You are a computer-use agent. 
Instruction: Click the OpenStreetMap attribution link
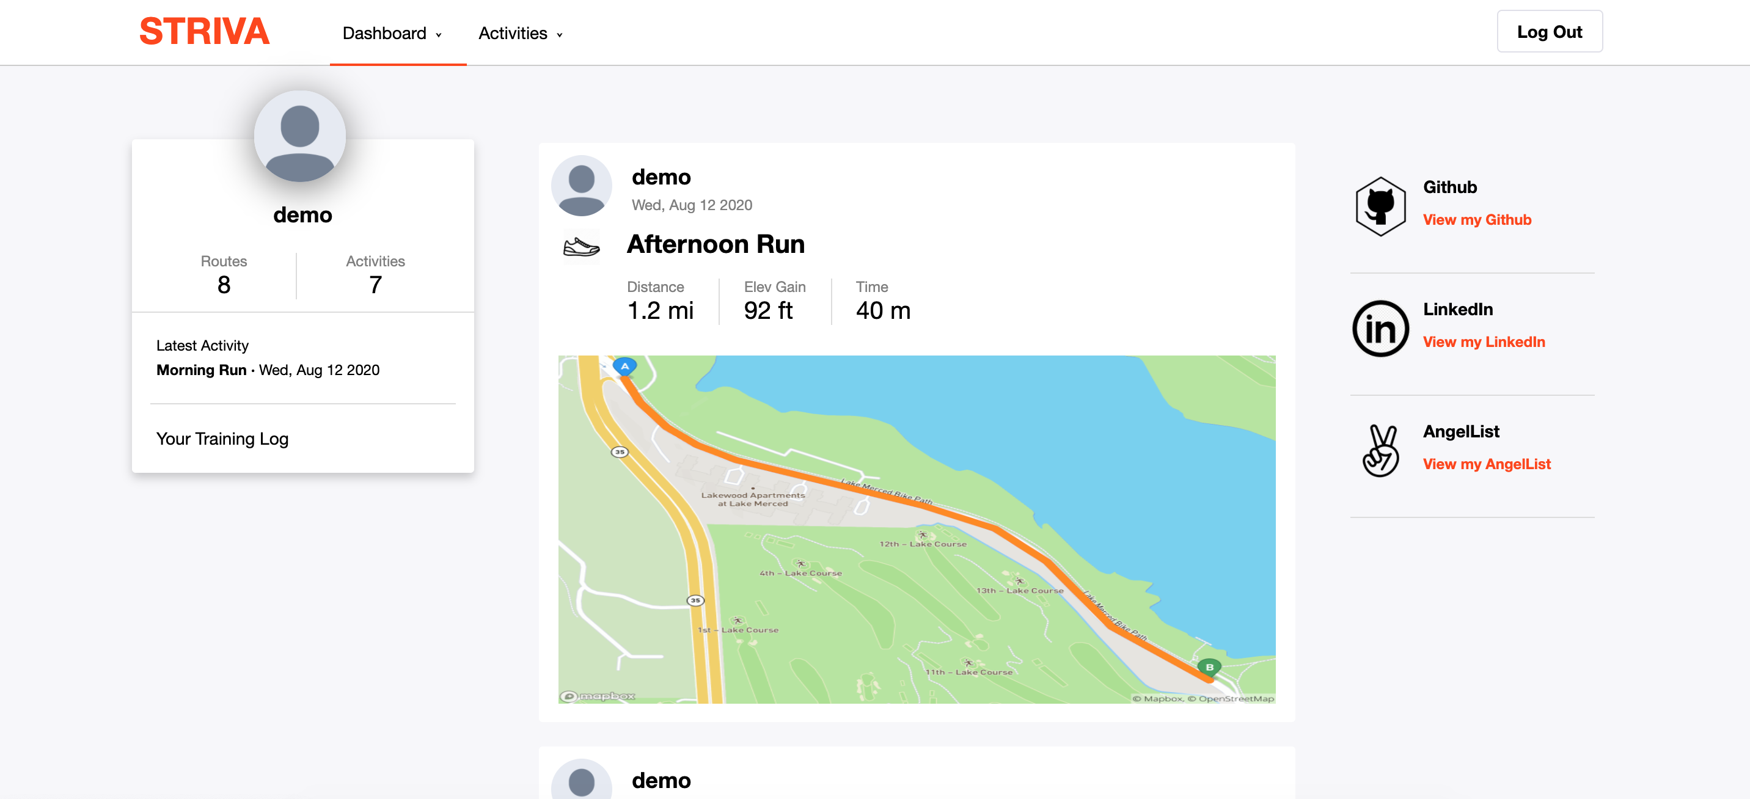pos(1236,698)
